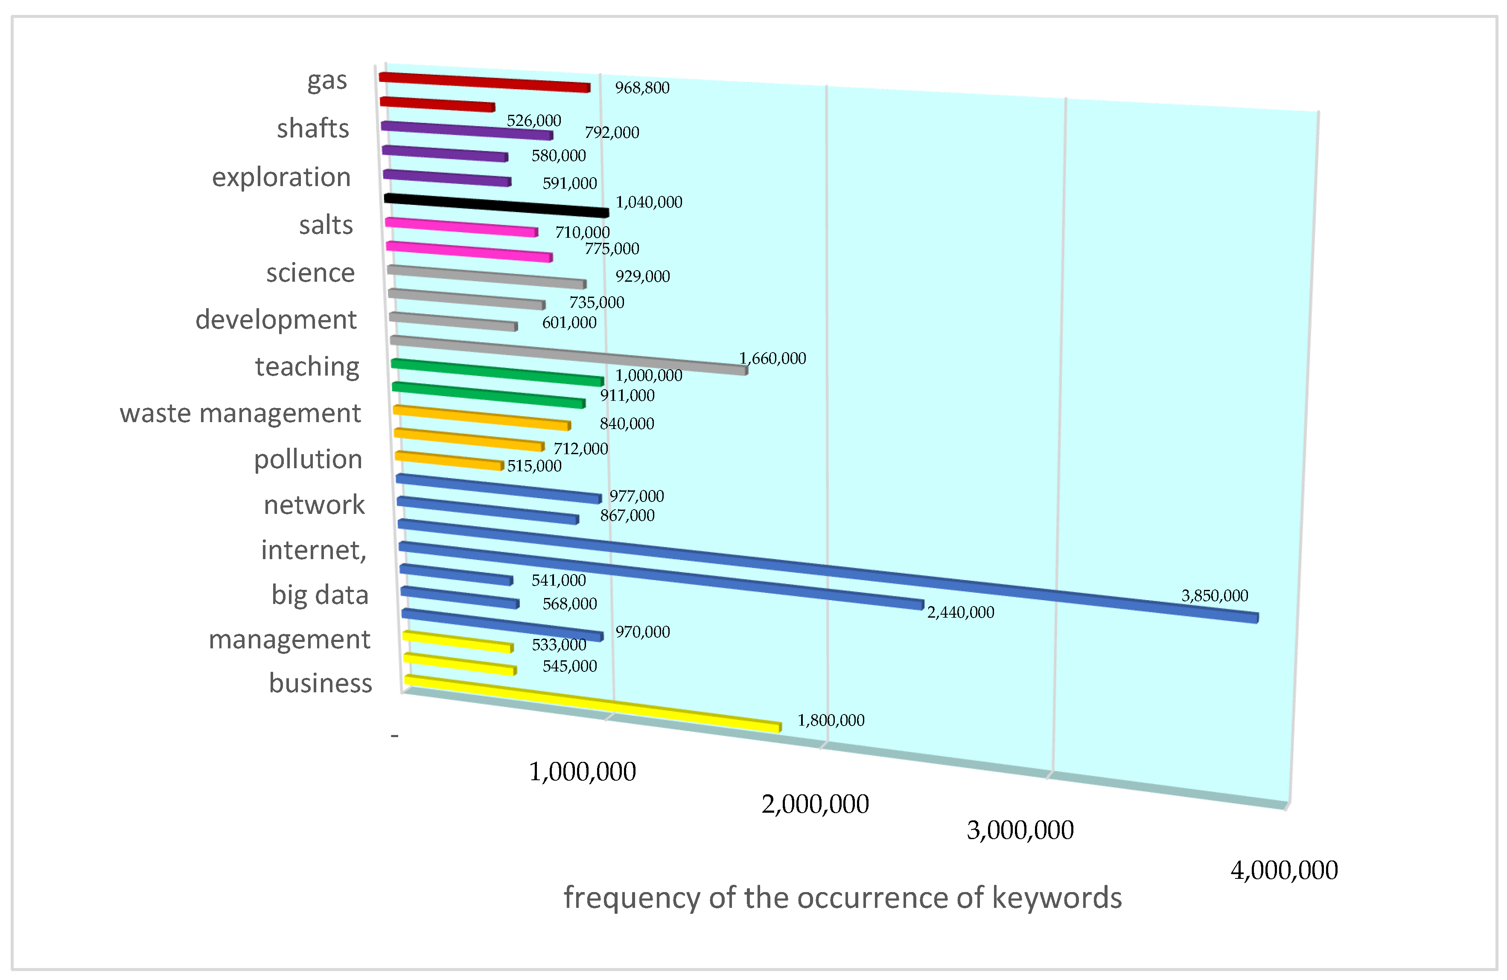
Task: Select the black bar labeled 1,040,000
Action: pyautogui.click(x=496, y=206)
